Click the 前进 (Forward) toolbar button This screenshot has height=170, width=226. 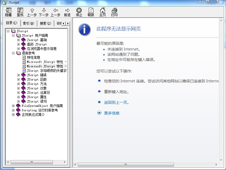tap(67, 12)
